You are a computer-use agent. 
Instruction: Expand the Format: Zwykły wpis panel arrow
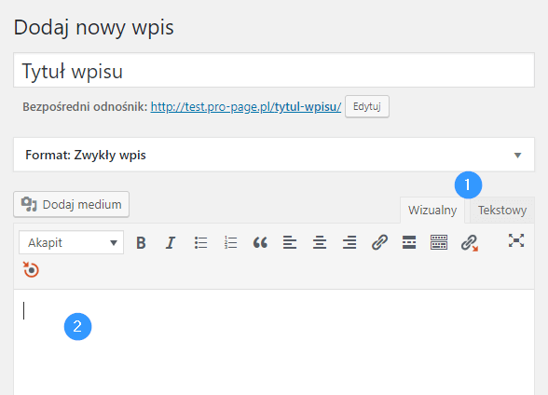517,155
